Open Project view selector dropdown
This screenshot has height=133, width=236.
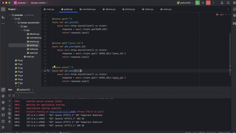pos(13,9)
